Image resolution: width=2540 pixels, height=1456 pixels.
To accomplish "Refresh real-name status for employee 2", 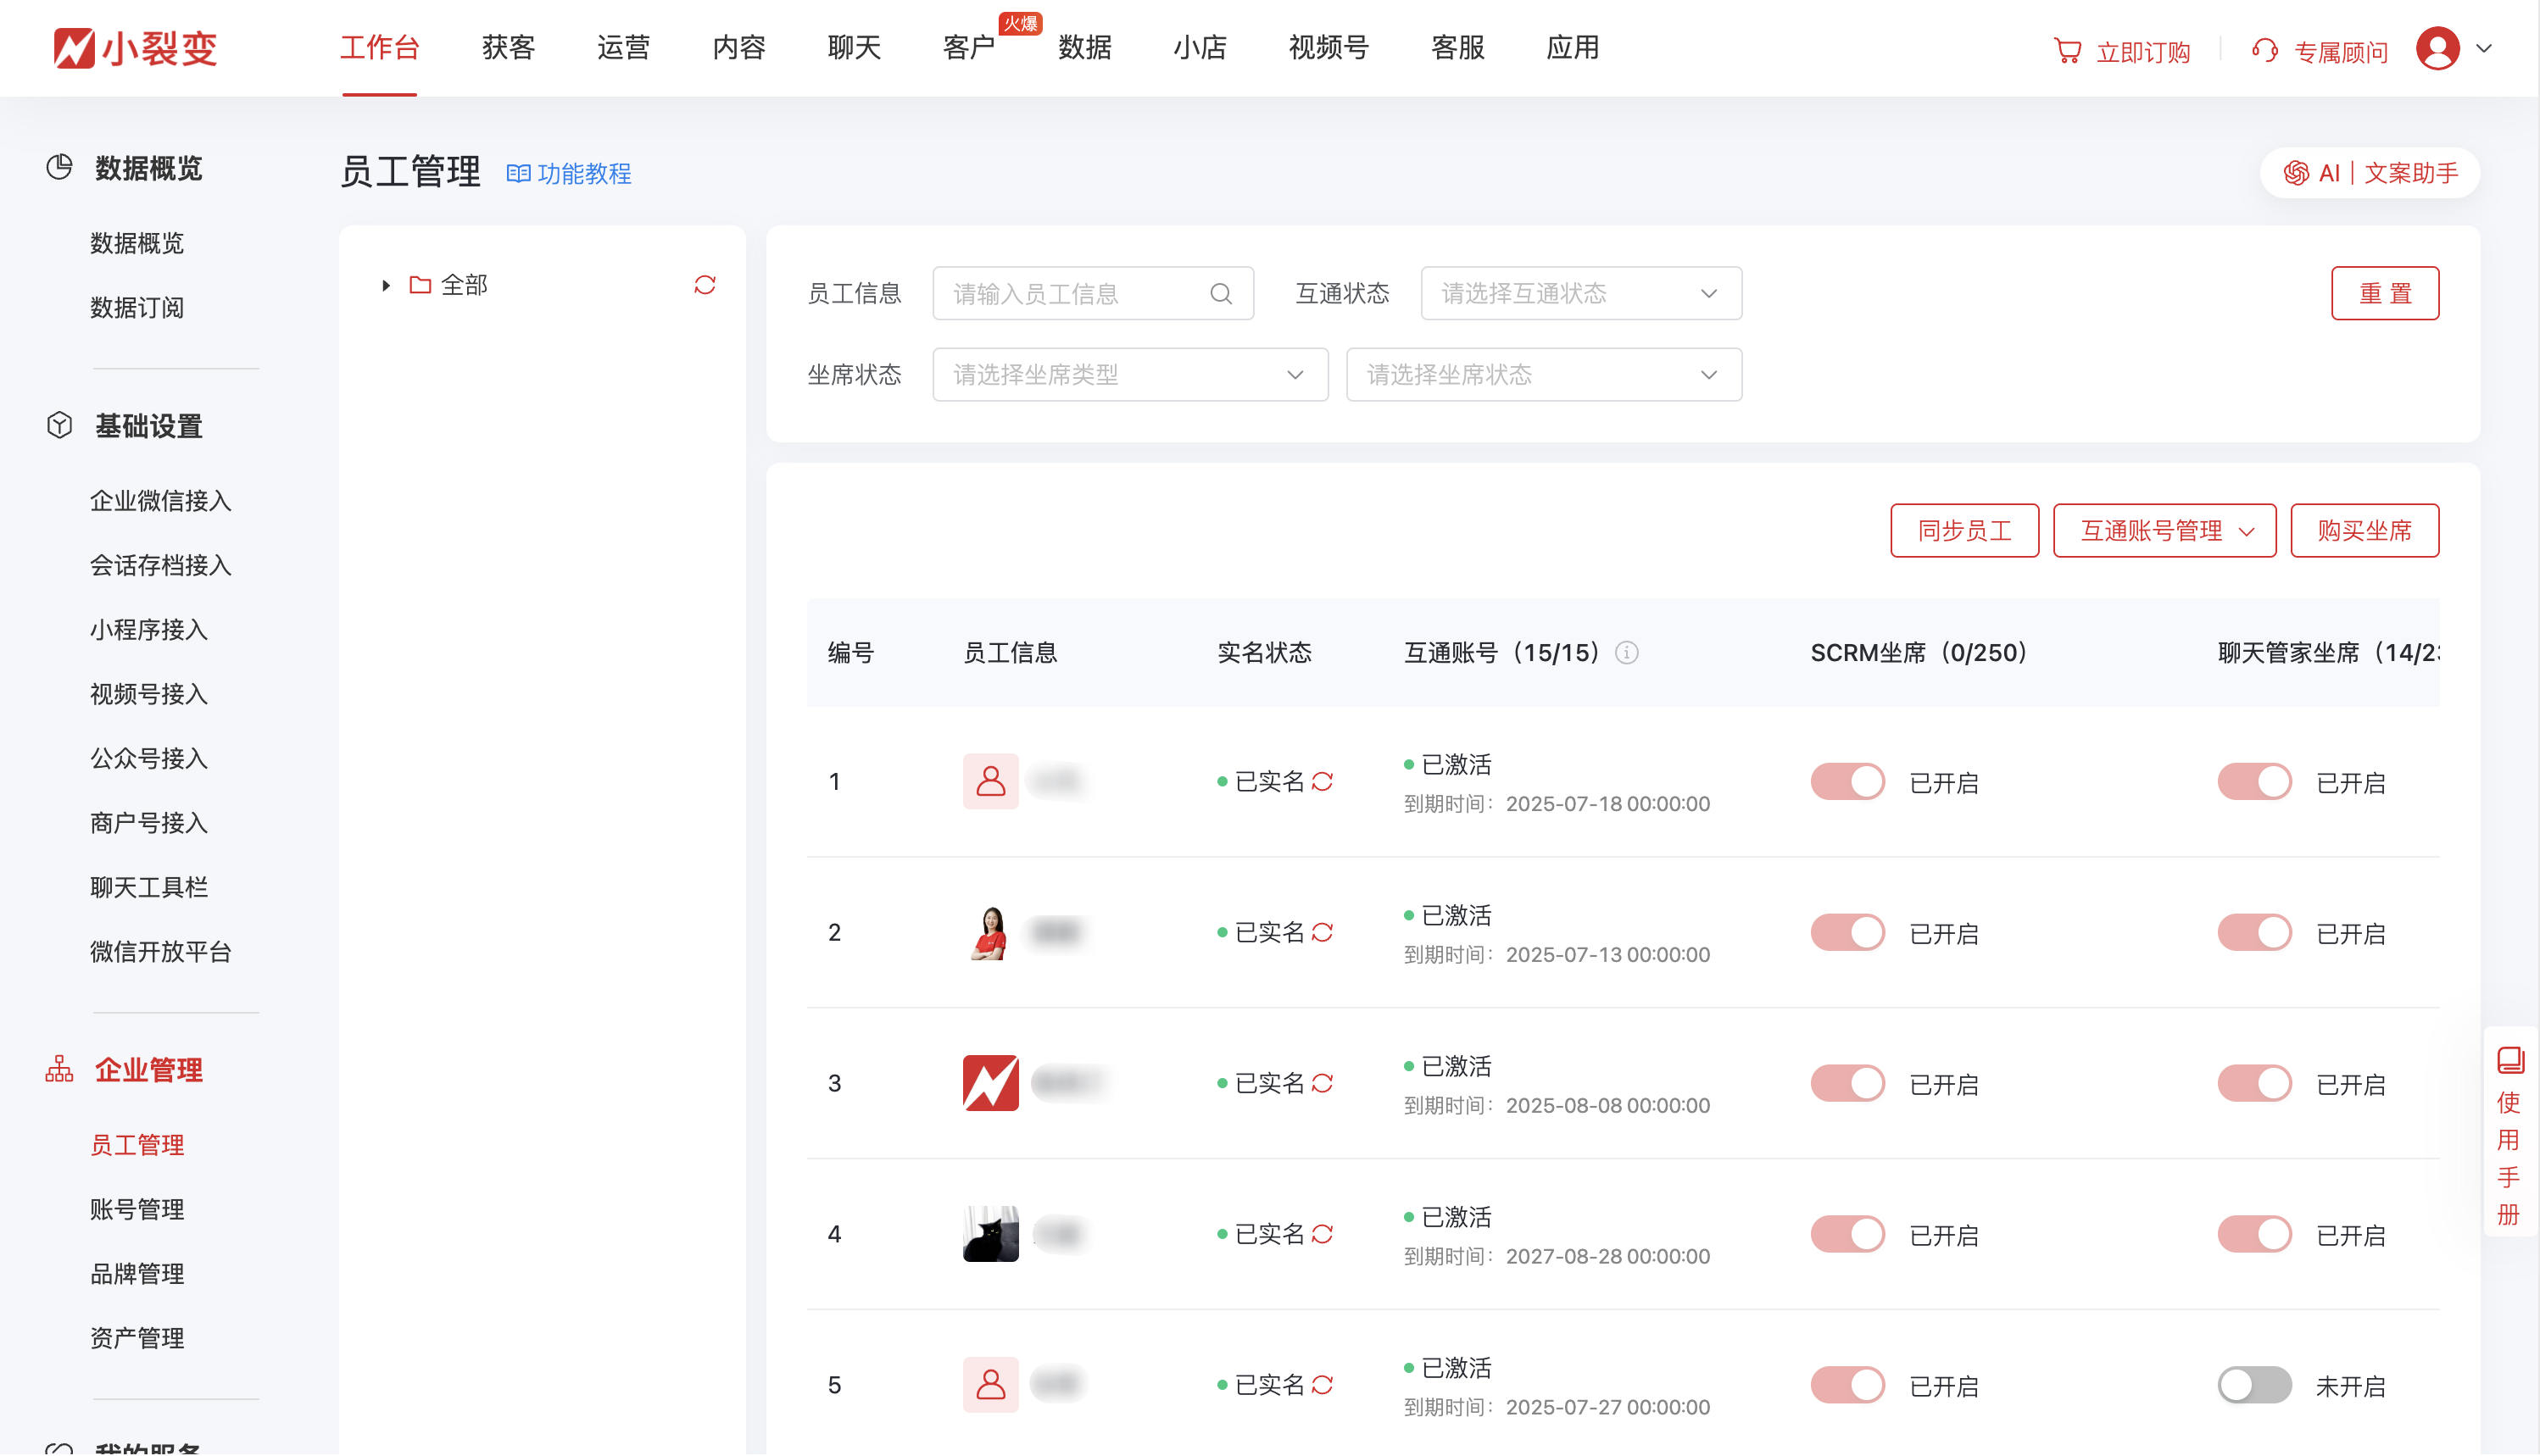I will (x=1323, y=932).
